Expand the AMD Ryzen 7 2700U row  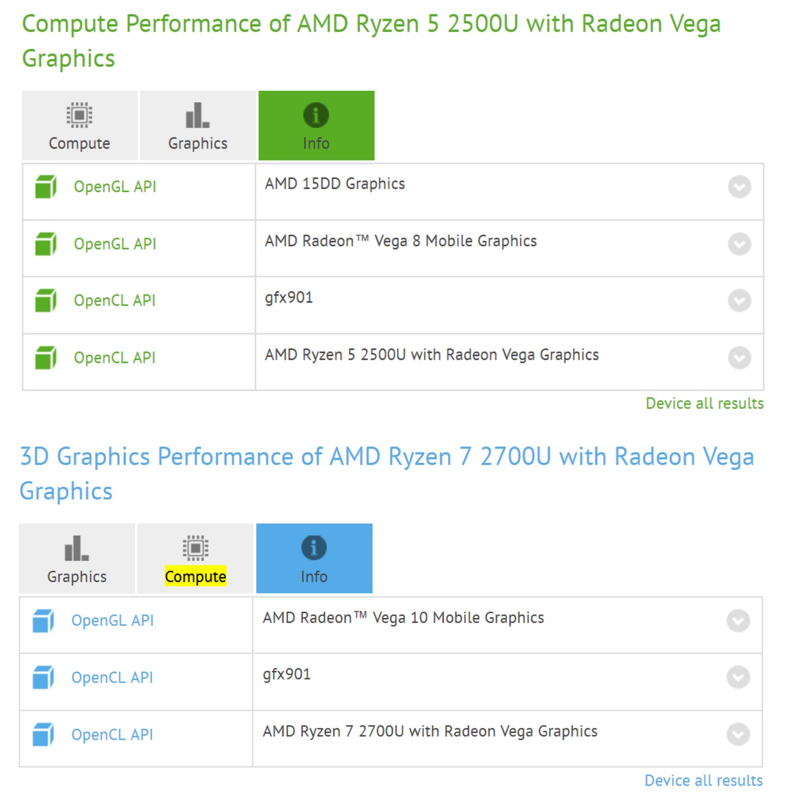coord(738,735)
